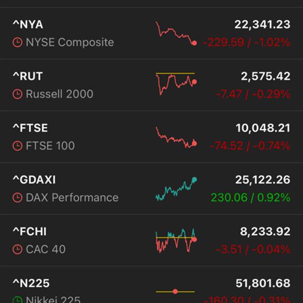303x303 pixels.
Task: Toggle the NYSE change value -229.59 / -1.02%
Action: coord(246,42)
